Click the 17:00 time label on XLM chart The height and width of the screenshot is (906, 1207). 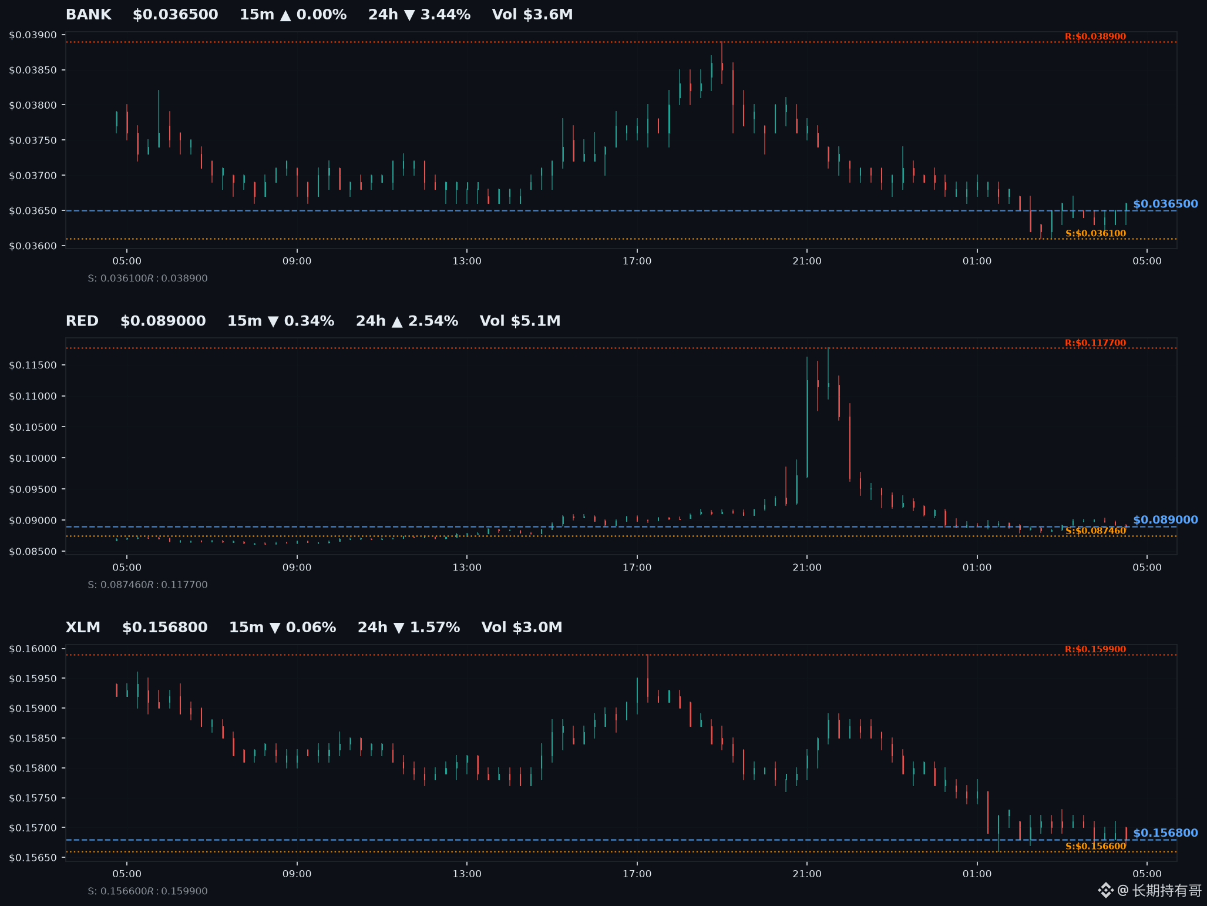[x=637, y=874]
